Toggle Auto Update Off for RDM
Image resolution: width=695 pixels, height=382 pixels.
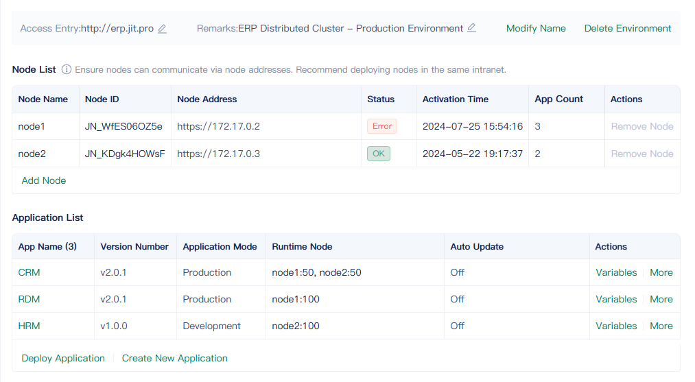click(x=457, y=299)
